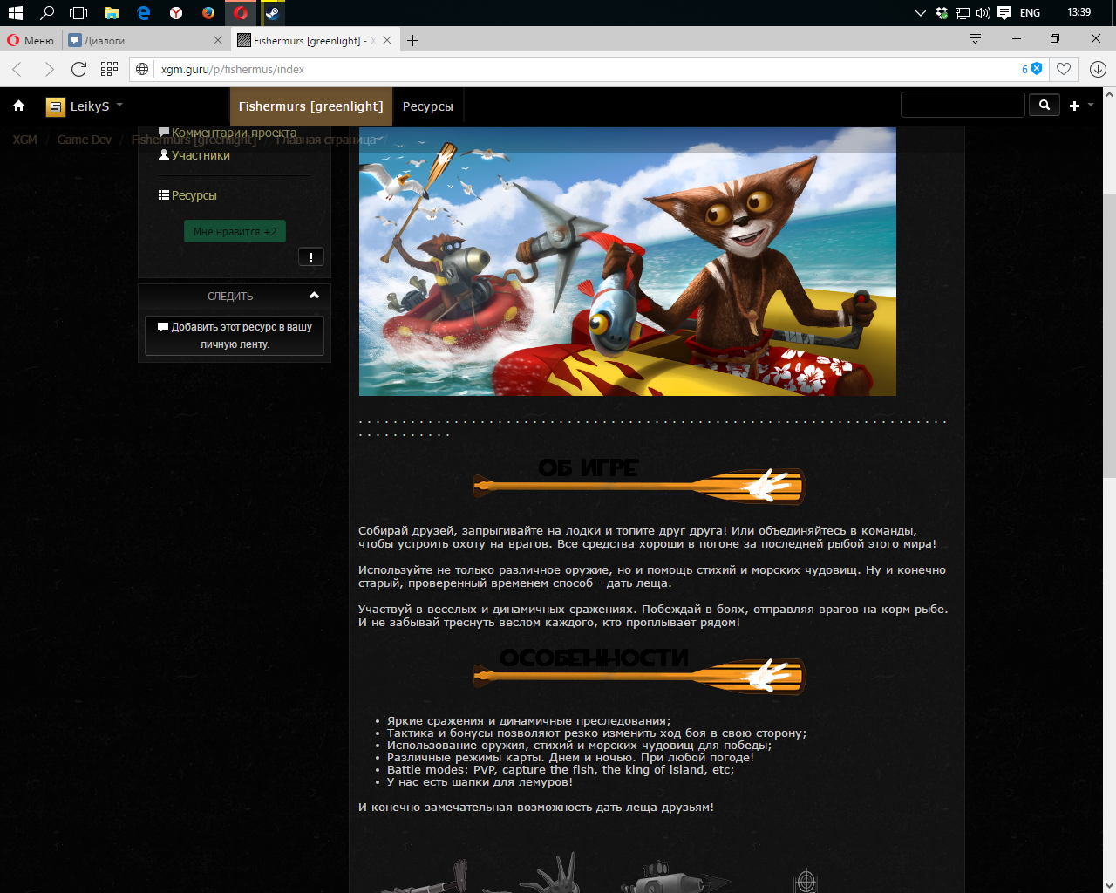Add page to bookmarks with the heart
This screenshot has width=1116, height=893.
pyautogui.click(x=1064, y=69)
